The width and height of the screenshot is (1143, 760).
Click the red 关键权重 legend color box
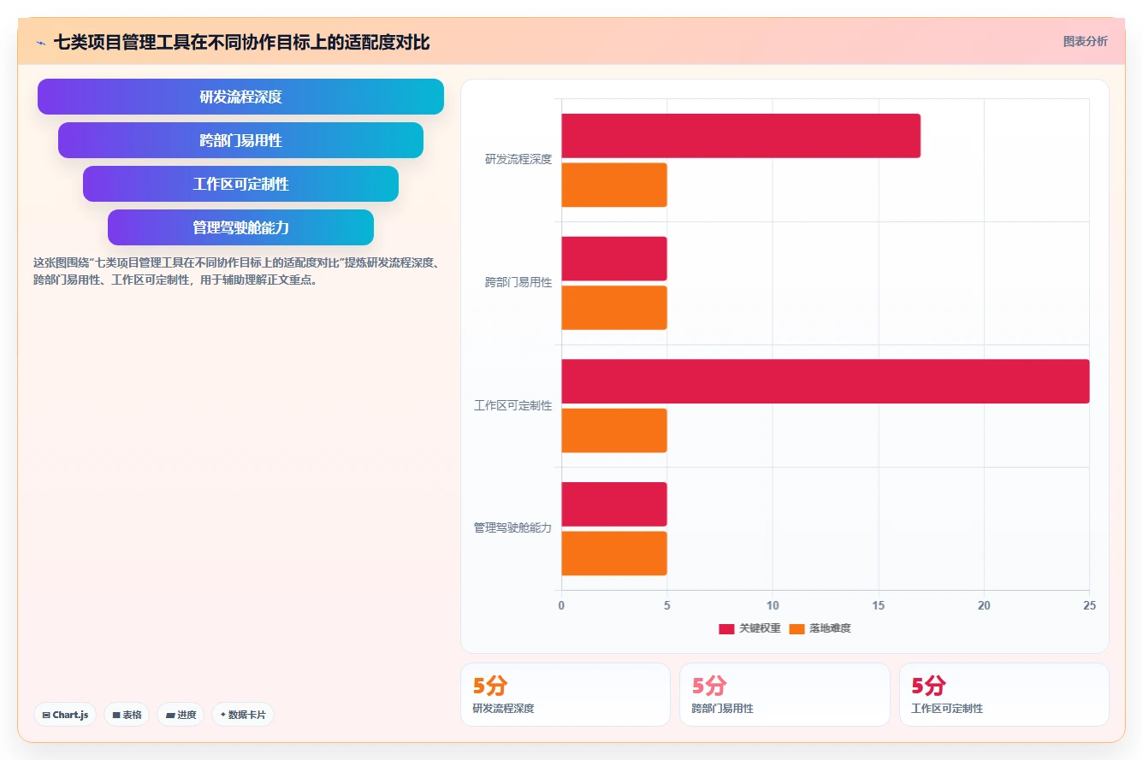726,629
